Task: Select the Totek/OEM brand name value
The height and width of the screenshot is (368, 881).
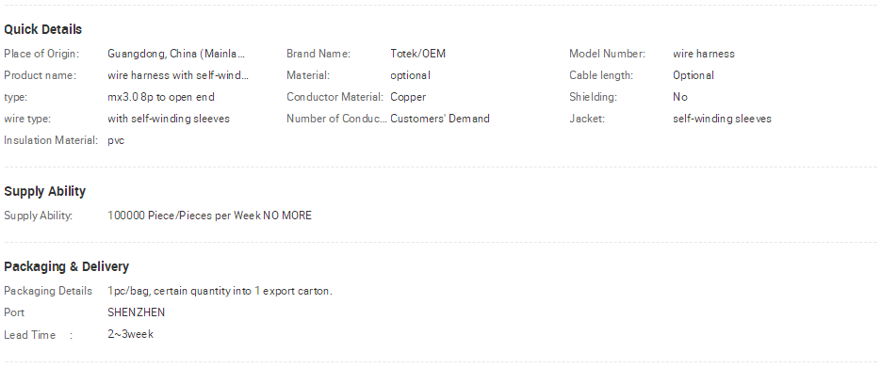Action: point(417,54)
